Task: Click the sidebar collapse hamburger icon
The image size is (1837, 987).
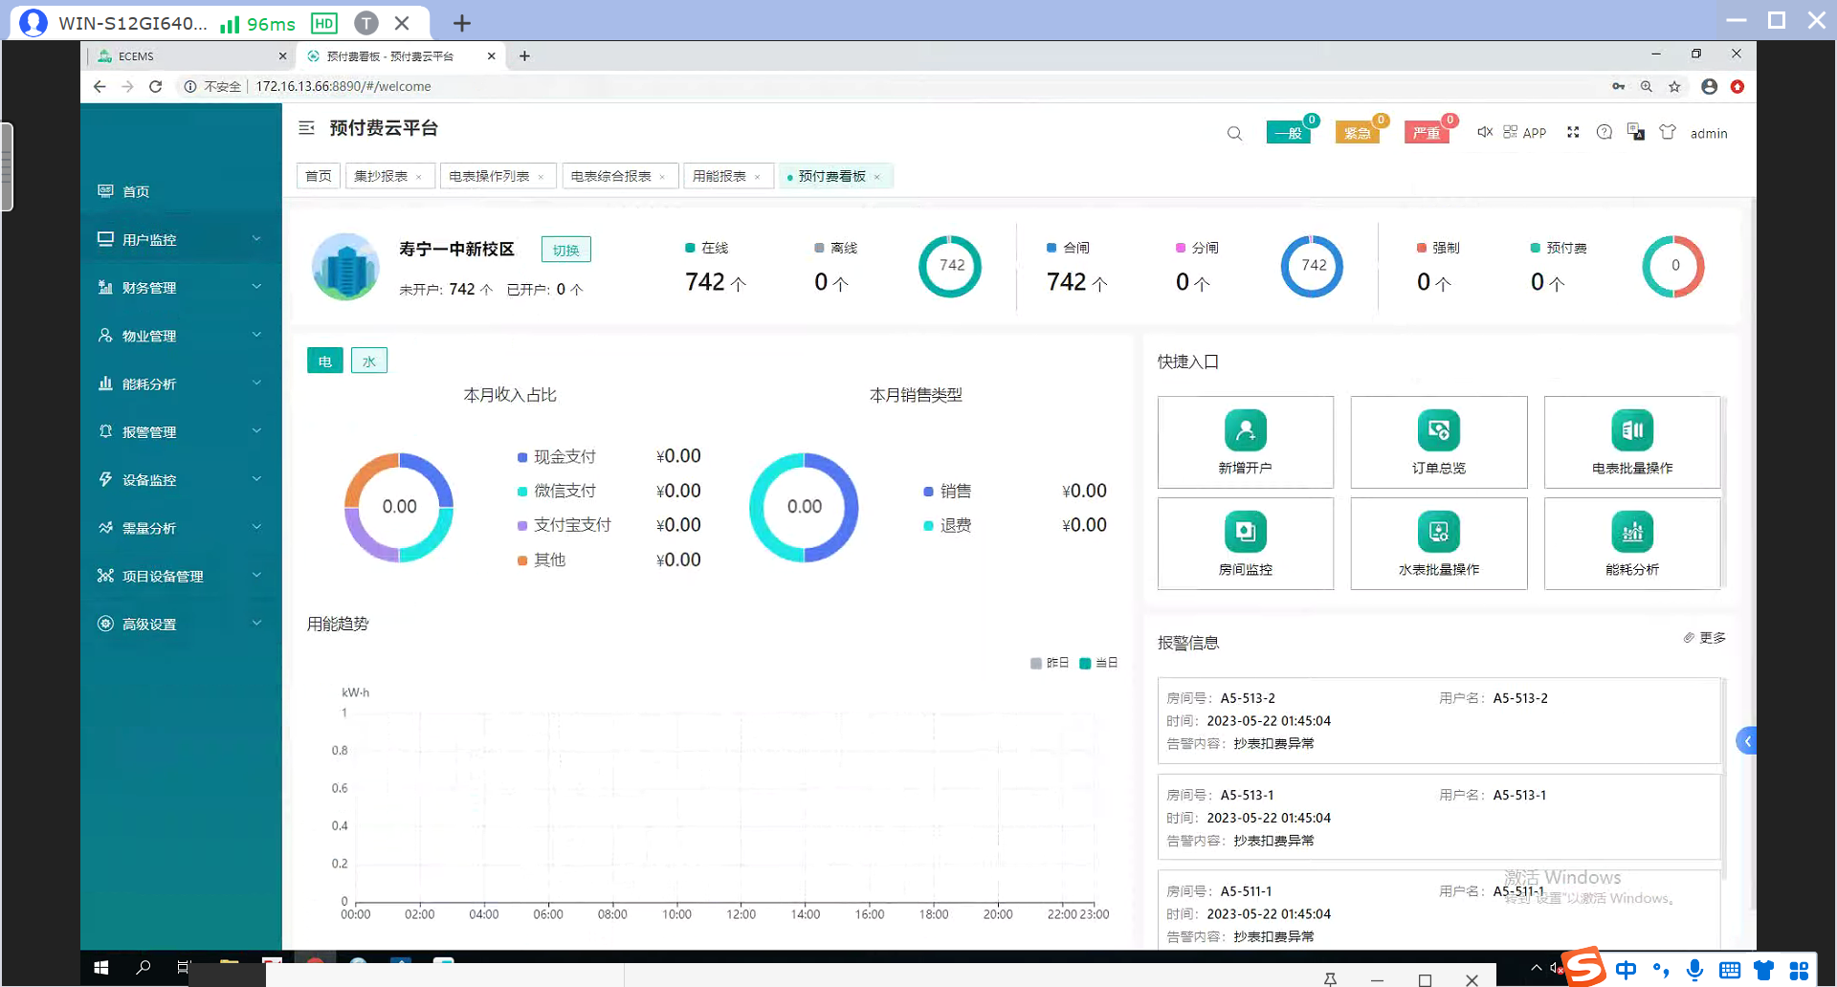Action: (x=306, y=128)
